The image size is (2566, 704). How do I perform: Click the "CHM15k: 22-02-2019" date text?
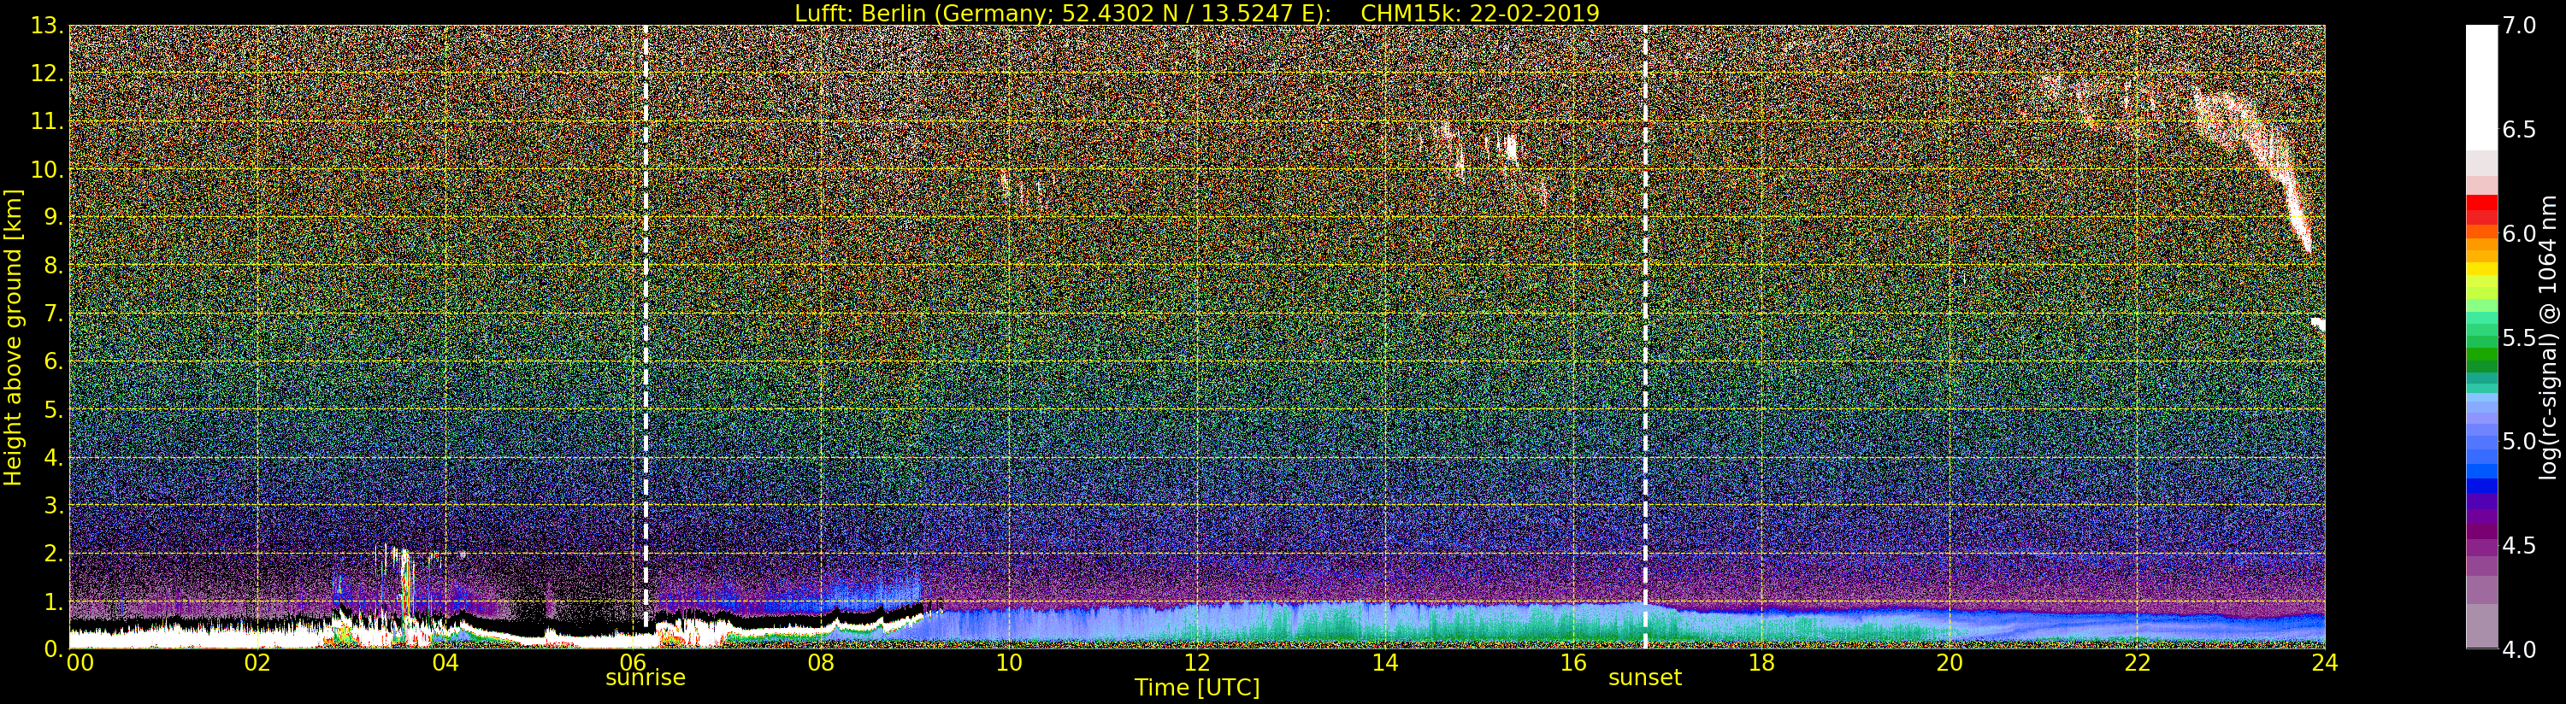click(x=1480, y=13)
